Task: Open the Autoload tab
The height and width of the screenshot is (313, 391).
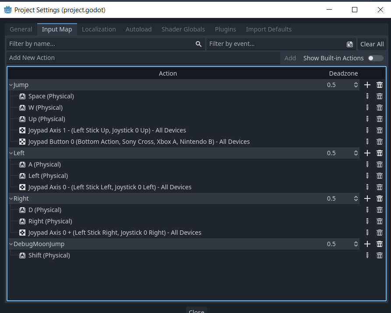Action: [x=139, y=29]
